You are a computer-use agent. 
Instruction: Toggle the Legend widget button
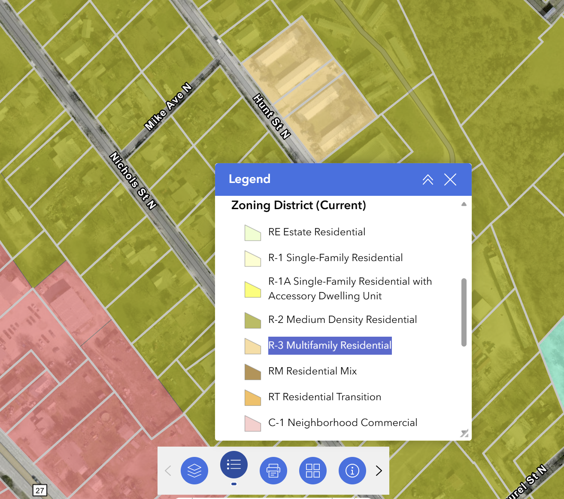pos(234,465)
